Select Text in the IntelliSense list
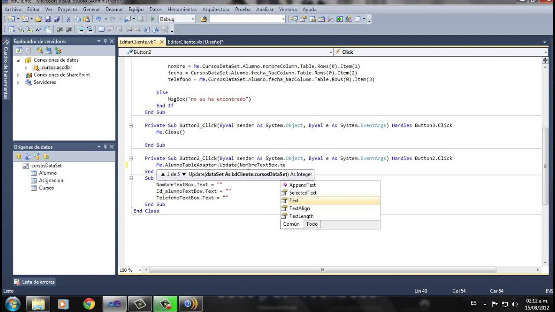This screenshot has width=555, height=312. tap(330, 201)
